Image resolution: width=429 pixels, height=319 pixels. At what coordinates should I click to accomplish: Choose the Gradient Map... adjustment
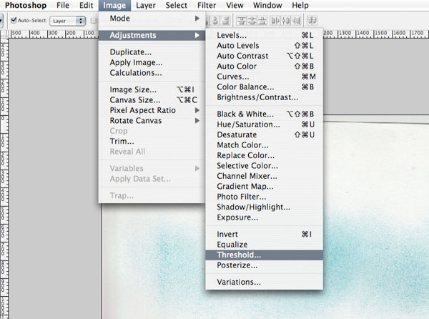point(265,186)
